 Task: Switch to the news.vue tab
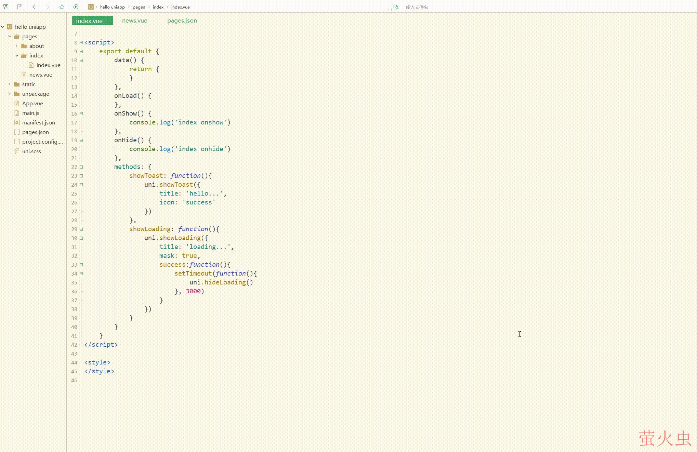[x=135, y=21]
